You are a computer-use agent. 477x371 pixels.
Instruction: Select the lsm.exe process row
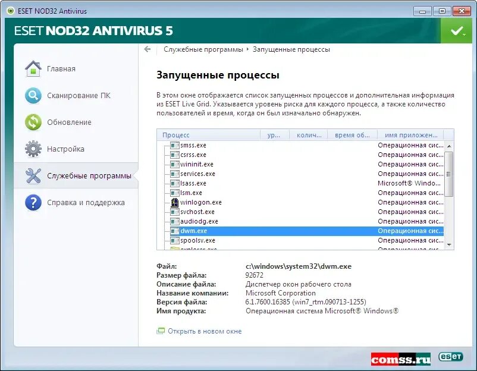[300, 193]
